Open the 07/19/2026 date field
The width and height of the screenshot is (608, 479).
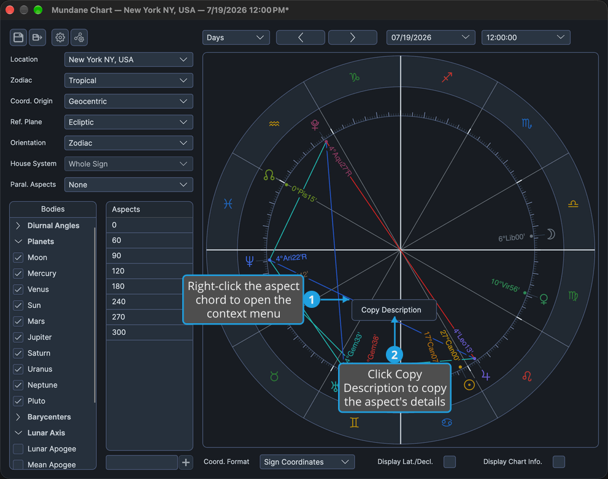[431, 37]
